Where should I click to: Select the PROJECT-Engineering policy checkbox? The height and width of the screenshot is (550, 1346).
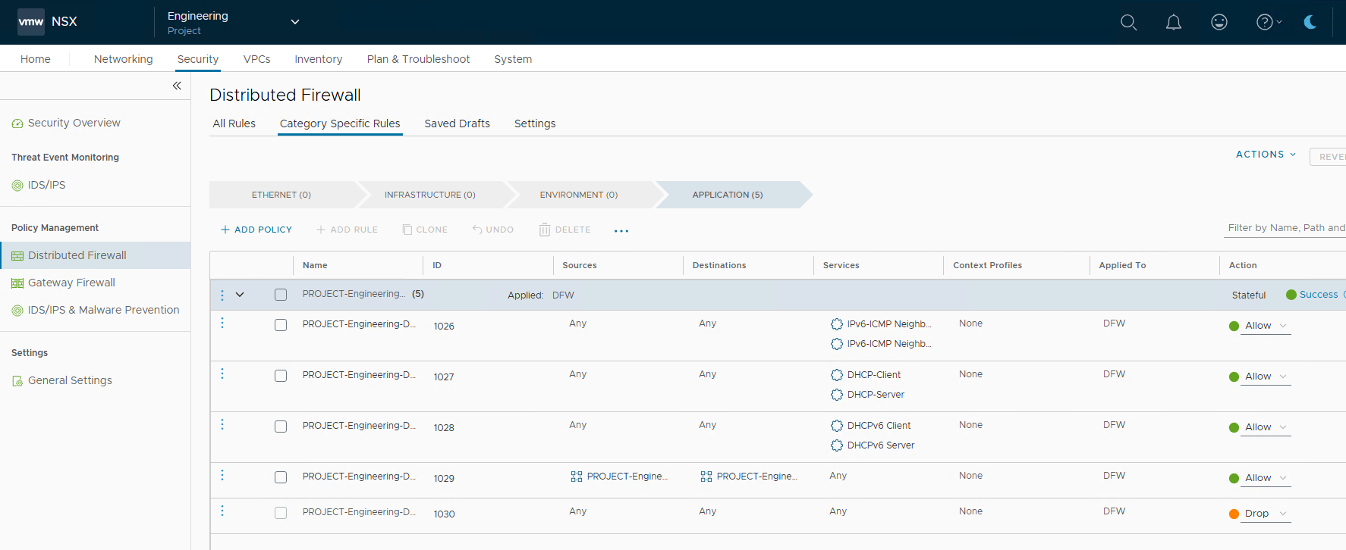tap(281, 295)
